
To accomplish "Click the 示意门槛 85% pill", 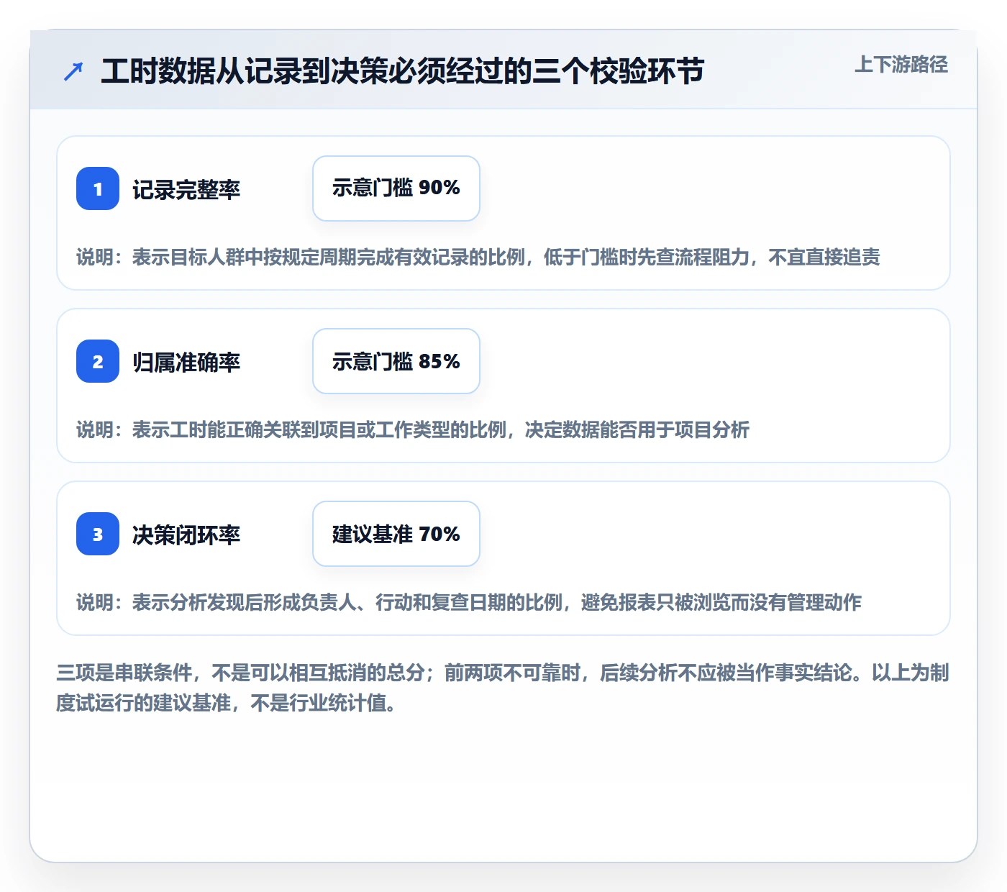I will [x=396, y=361].
